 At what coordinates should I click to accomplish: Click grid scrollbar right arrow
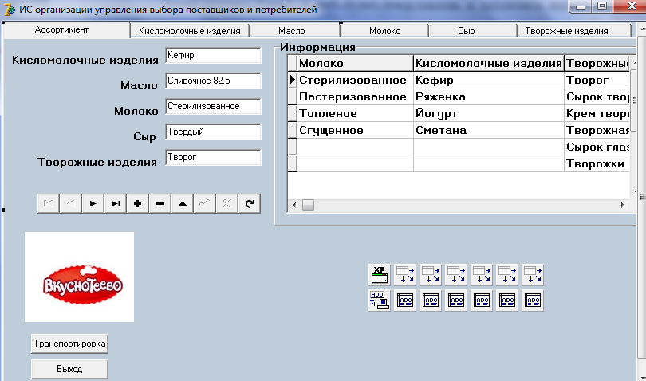623,205
